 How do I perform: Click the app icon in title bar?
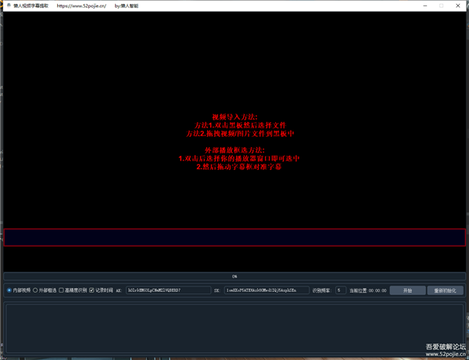pyautogui.click(x=9, y=5)
